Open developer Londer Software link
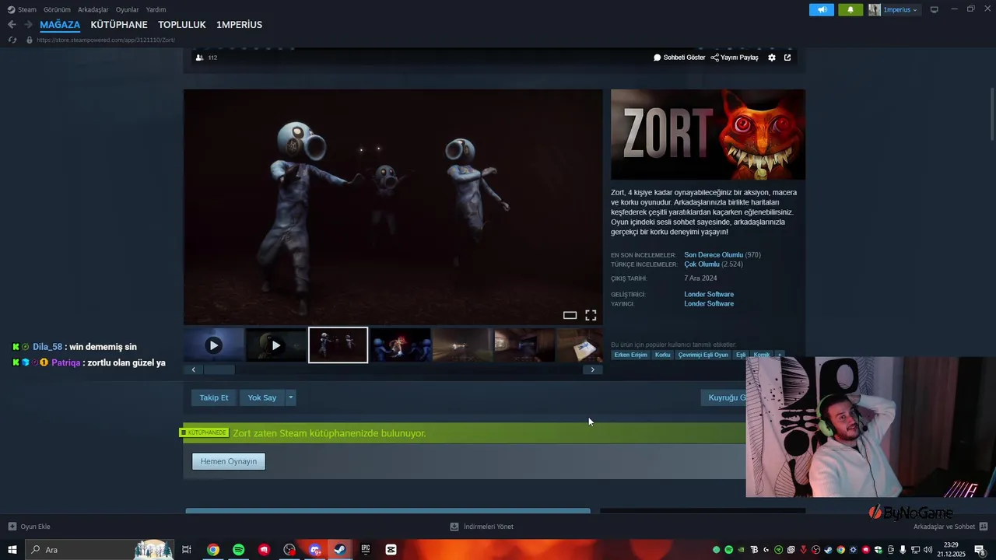The height and width of the screenshot is (560, 996). [709, 294]
